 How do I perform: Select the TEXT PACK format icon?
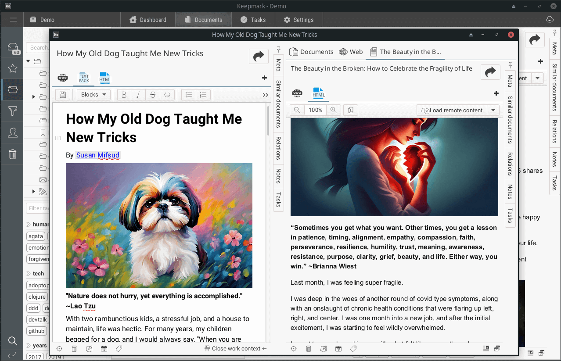click(84, 78)
